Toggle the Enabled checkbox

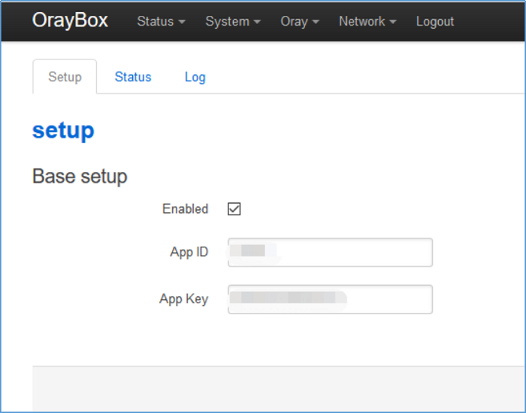click(234, 209)
